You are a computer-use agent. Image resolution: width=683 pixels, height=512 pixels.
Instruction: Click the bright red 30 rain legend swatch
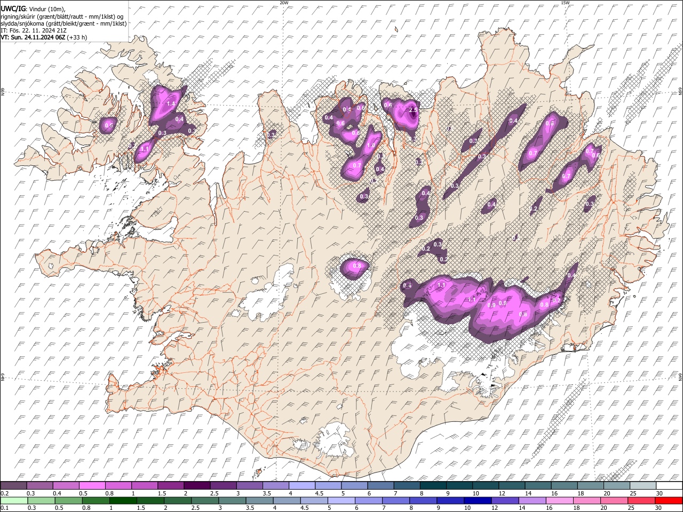669,500
